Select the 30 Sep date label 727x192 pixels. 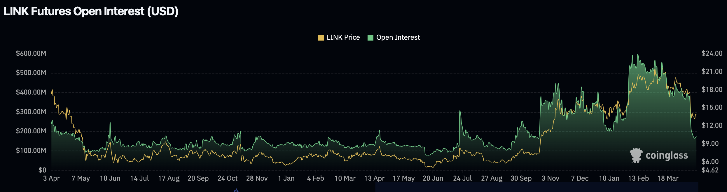[521, 178]
